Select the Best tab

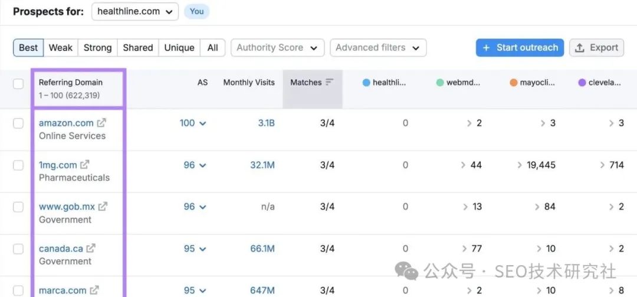coord(28,48)
